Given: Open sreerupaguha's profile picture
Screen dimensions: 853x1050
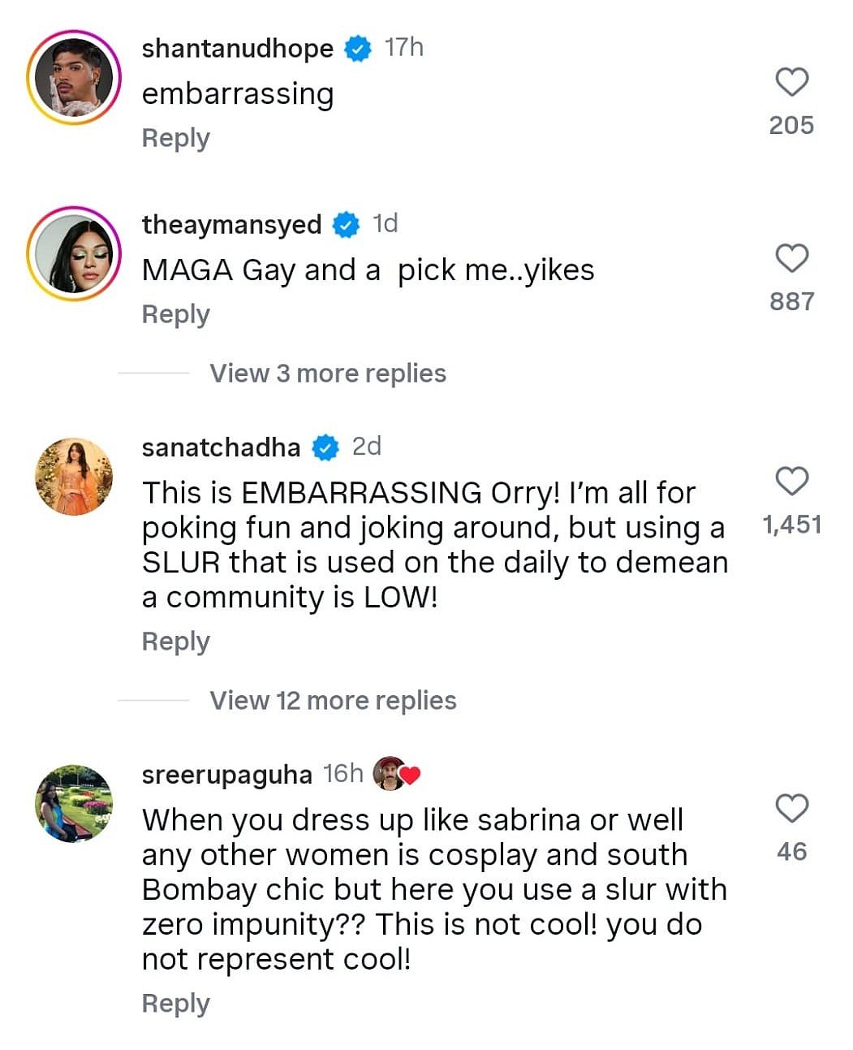Looking at the screenshot, I should (x=74, y=803).
